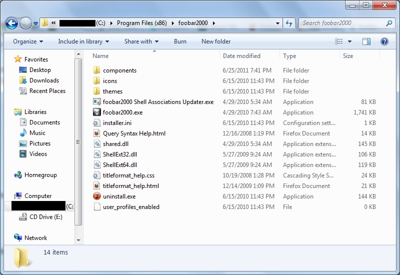Select the Shell Associations Updater.exe icon
This screenshot has height=275, width=400.
[96, 102]
